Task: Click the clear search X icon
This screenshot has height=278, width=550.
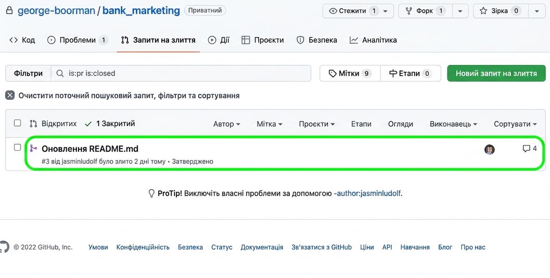Action: tap(10, 95)
